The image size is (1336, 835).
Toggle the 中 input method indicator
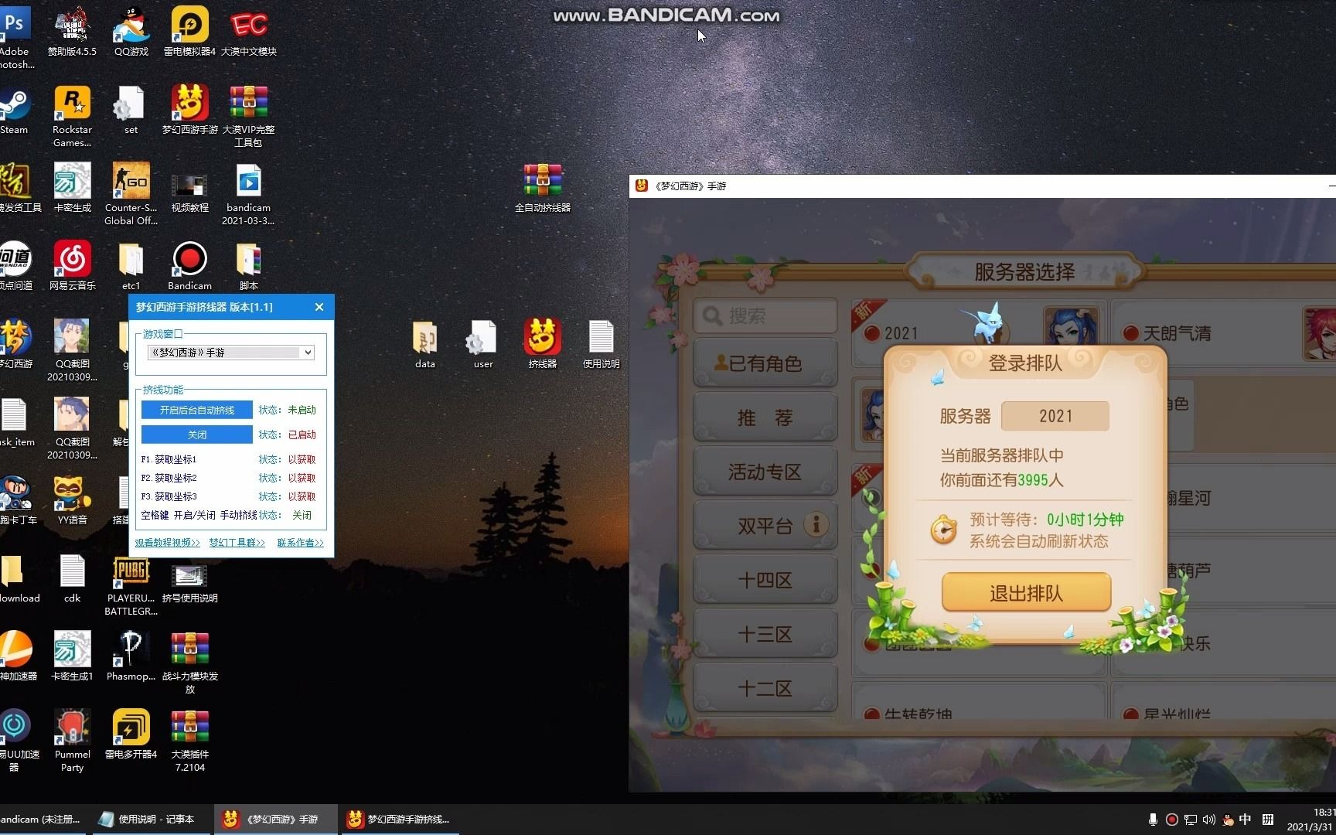coord(1245,820)
